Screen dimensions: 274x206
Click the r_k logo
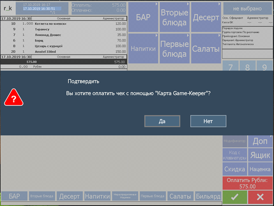tap(8, 8)
